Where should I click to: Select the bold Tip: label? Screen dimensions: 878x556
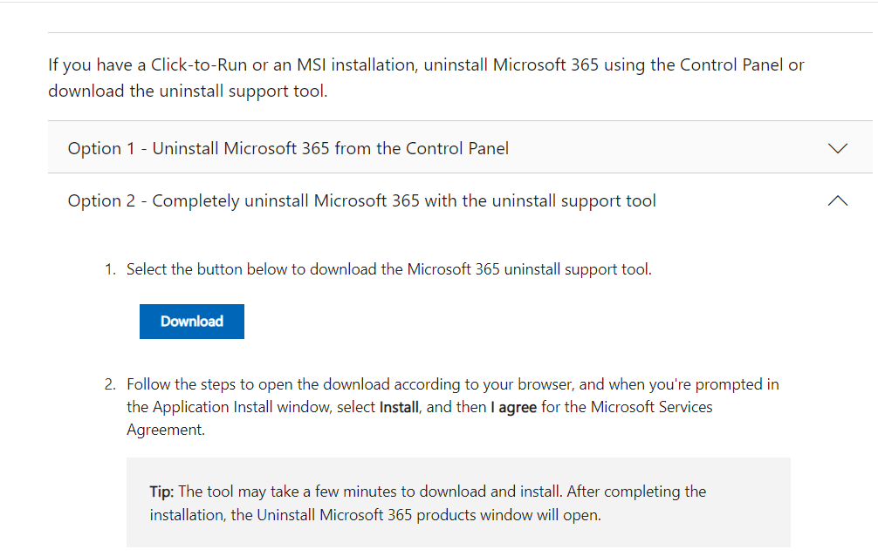(161, 492)
